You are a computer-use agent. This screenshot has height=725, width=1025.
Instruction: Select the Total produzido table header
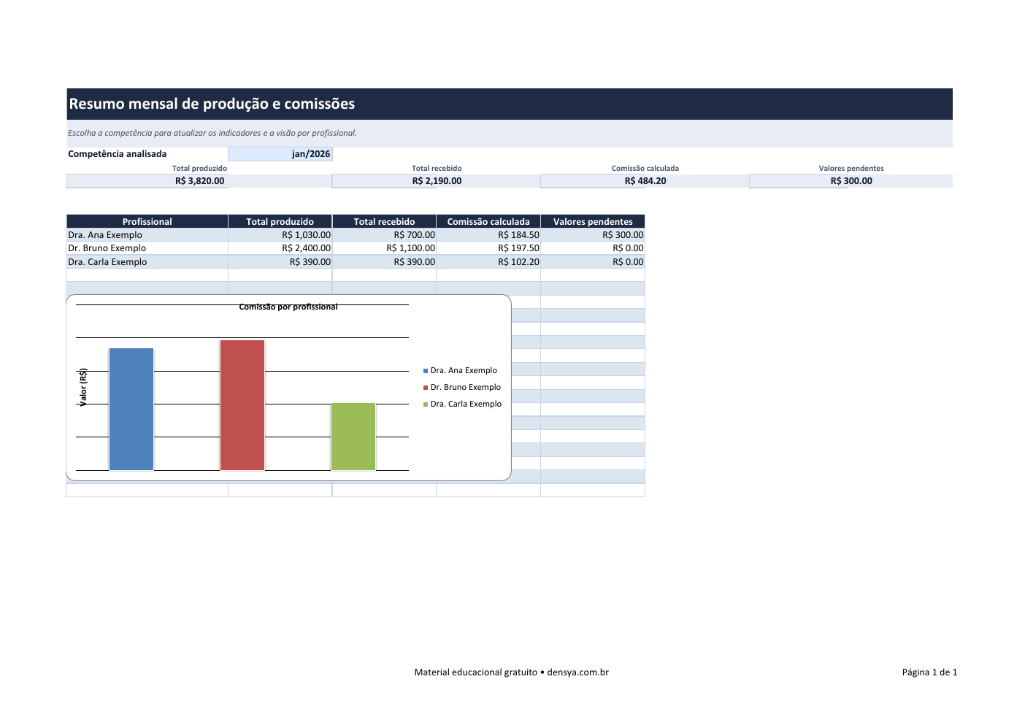tap(280, 221)
